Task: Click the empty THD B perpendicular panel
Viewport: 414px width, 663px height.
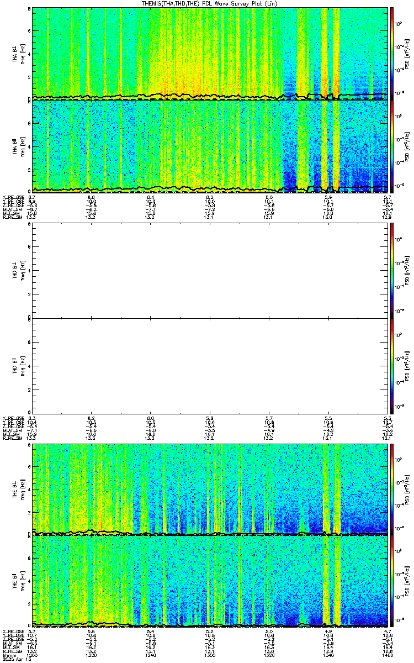Action: pos(210,270)
